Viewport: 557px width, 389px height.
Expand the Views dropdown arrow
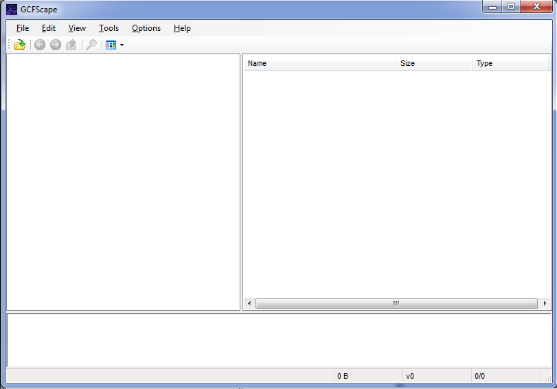point(122,45)
